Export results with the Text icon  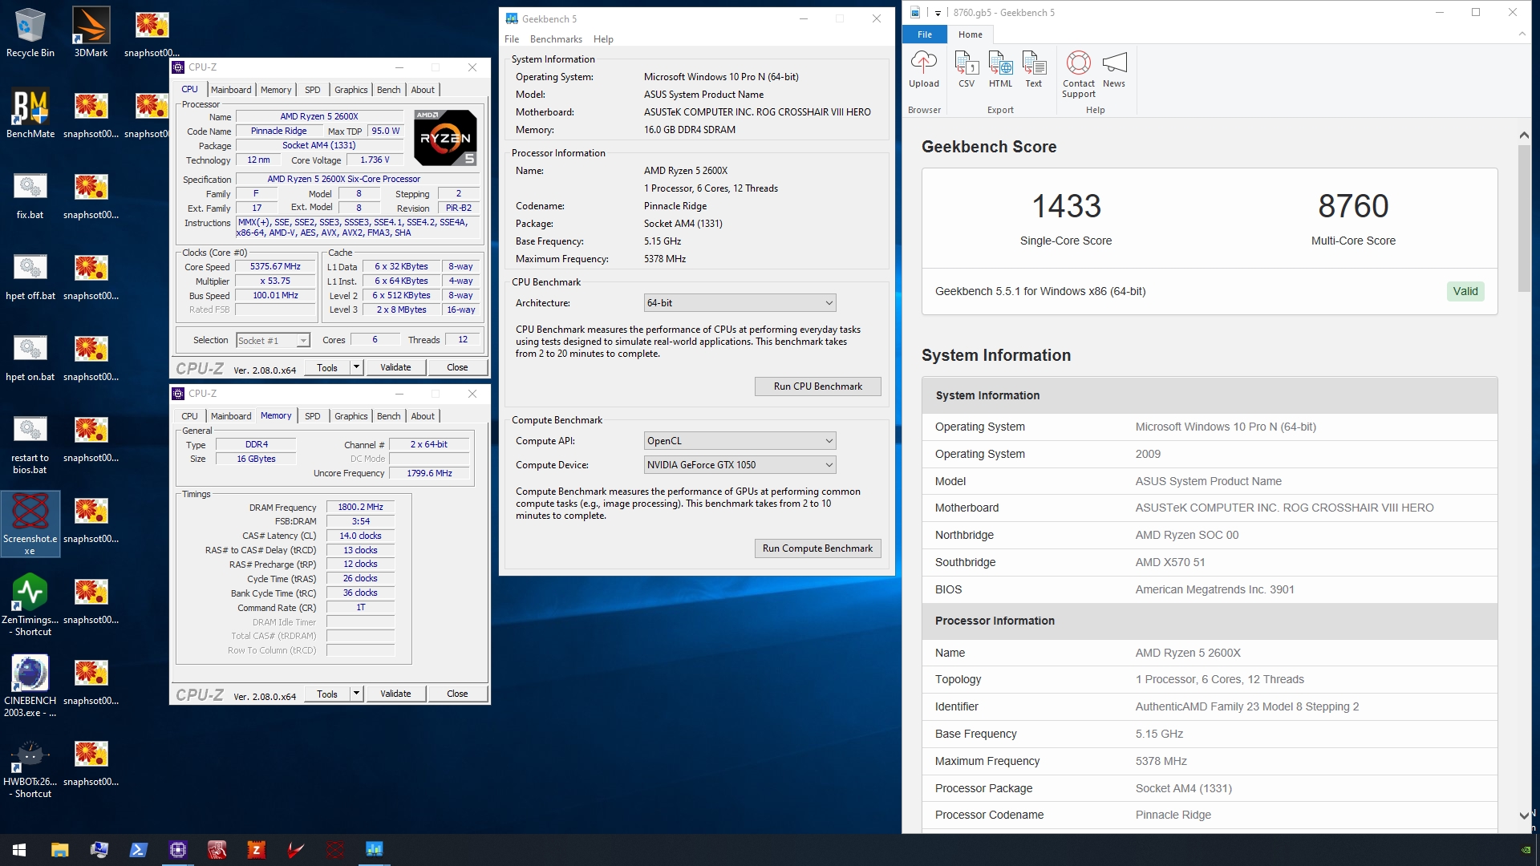point(1034,69)
